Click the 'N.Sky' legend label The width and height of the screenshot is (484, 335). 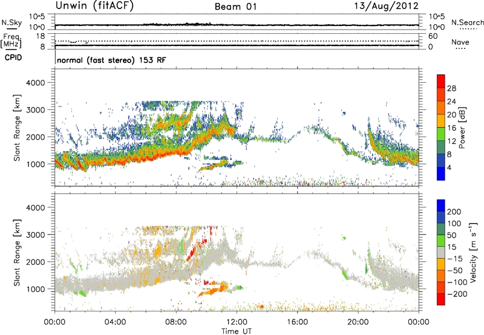[11, 22]
